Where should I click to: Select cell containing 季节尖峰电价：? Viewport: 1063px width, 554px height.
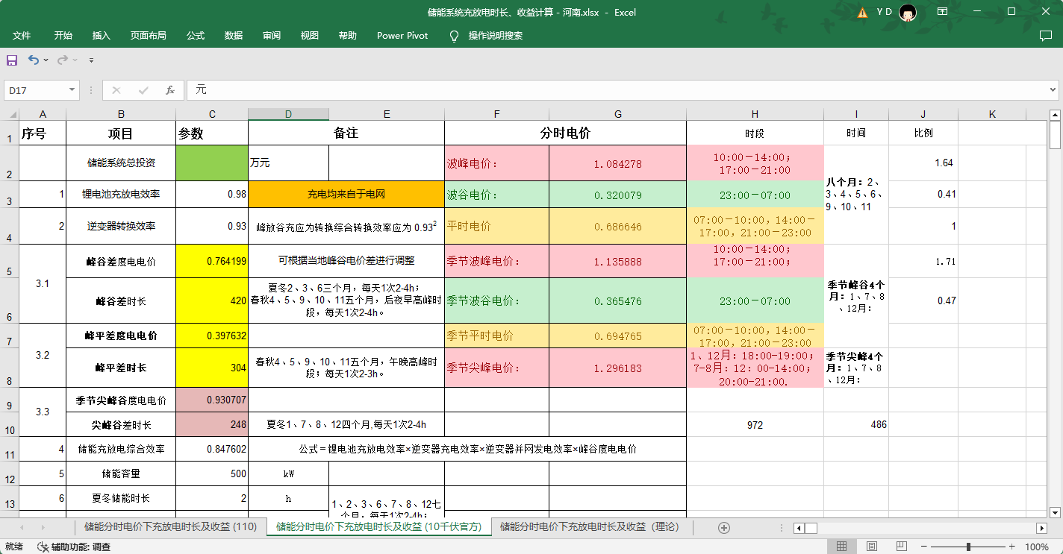(x=496, y=368)
